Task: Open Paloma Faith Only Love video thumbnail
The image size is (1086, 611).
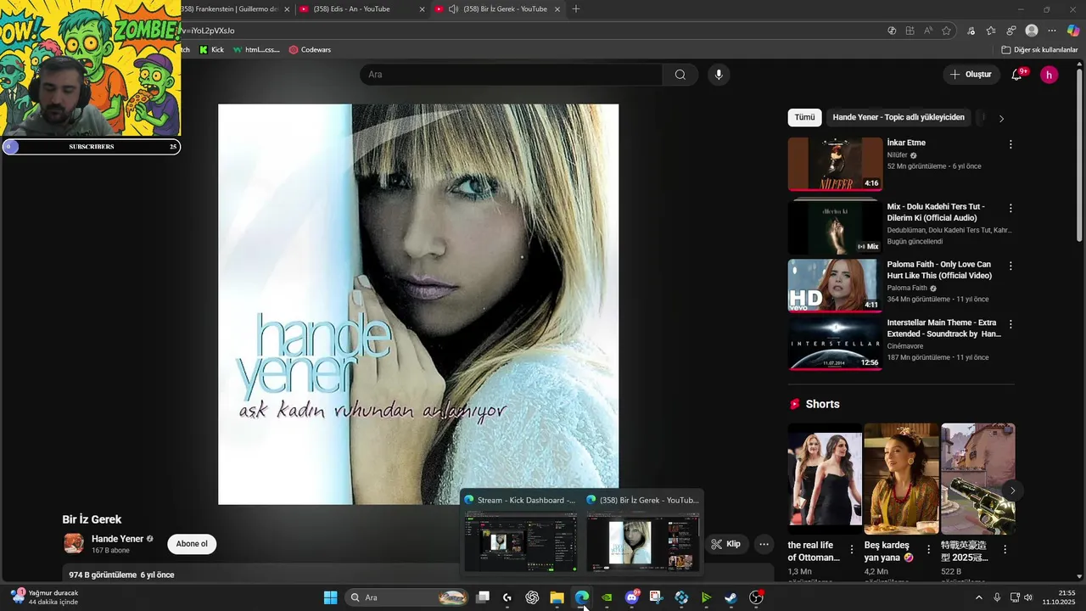Action: tap(835, 285)
